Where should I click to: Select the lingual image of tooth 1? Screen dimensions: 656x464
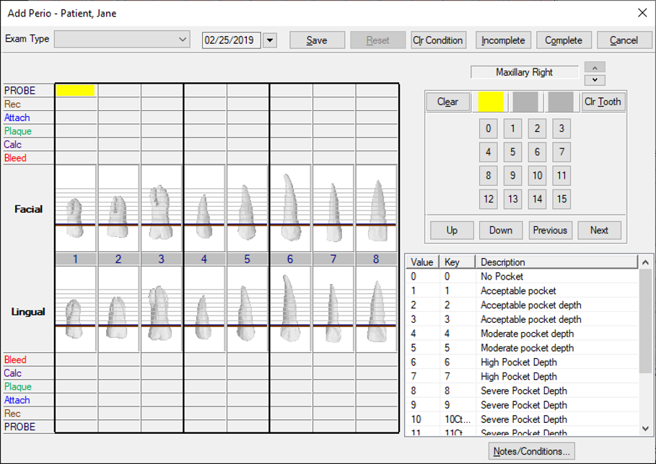point(76,310)
